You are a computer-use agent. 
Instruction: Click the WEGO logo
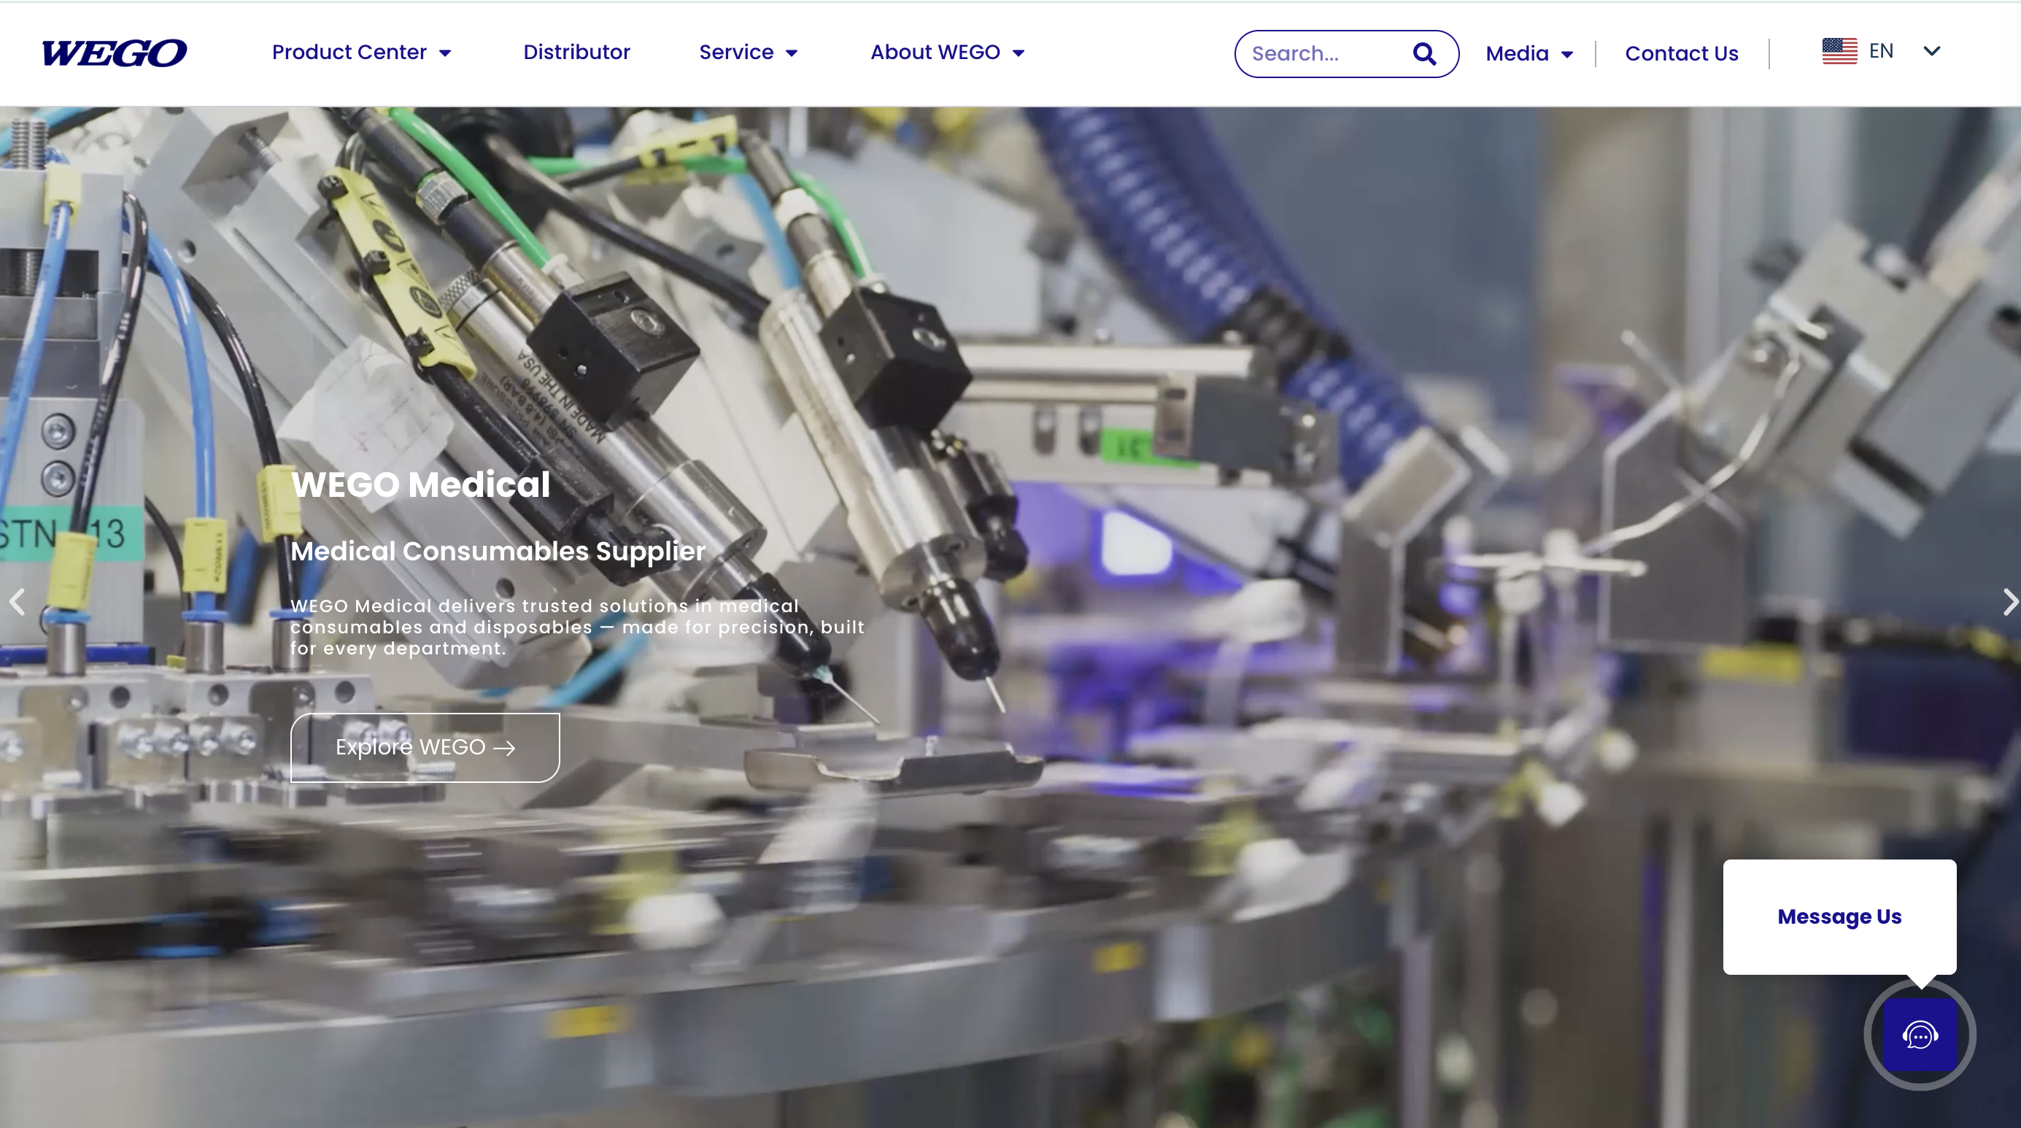[x=115, y=53]
